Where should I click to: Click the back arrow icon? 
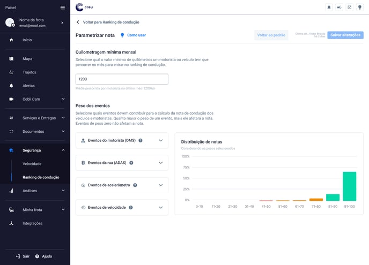coord(78,22)
